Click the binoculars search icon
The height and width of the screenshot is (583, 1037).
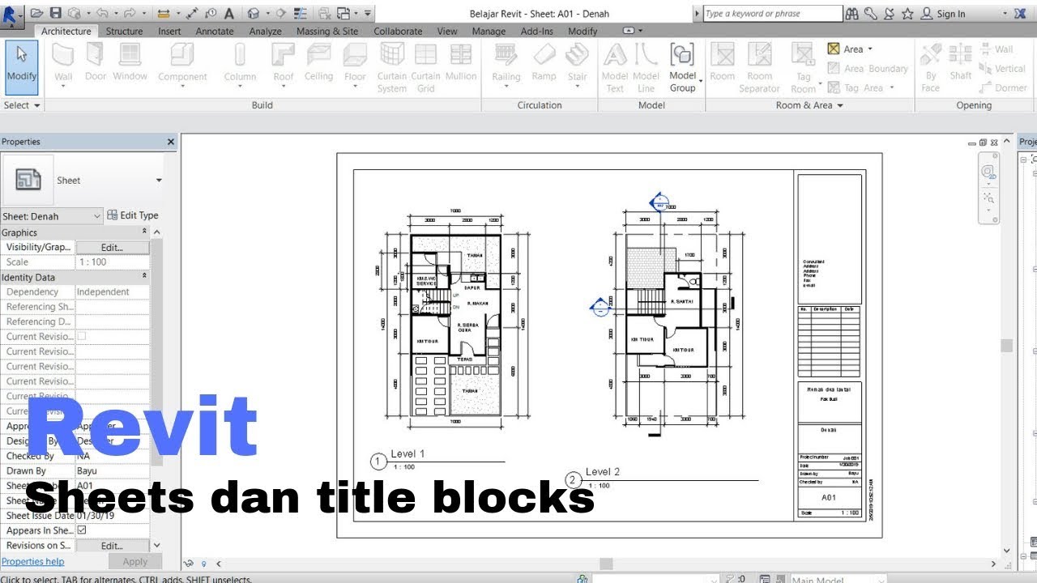[851, 14]
